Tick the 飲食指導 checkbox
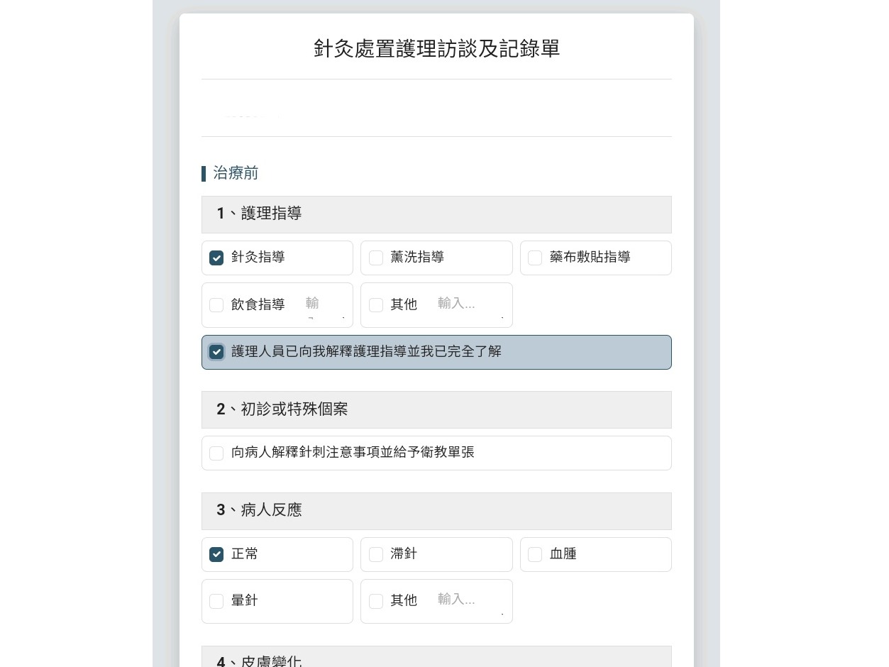This screenshot has height=667, width=889. (216, 305)
